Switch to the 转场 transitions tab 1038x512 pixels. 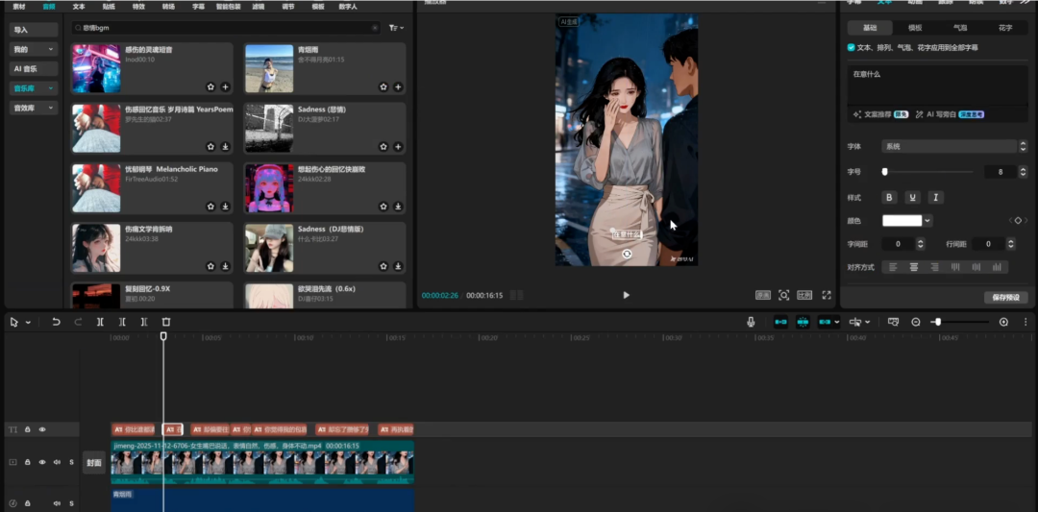tap(168, 6)
